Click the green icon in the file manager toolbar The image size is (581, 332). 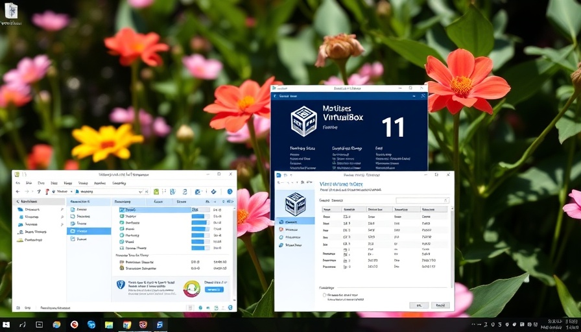tap(156, 192)
